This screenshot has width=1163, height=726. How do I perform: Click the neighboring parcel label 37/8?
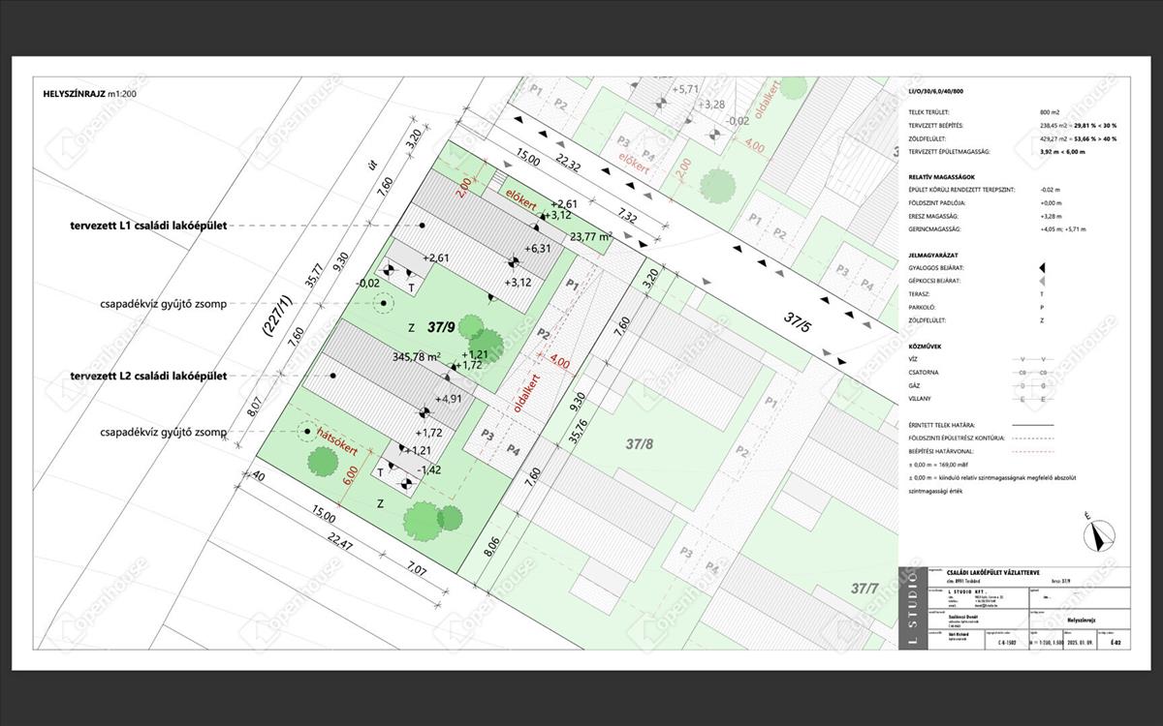pyautogui.click(x=641, y=444)
